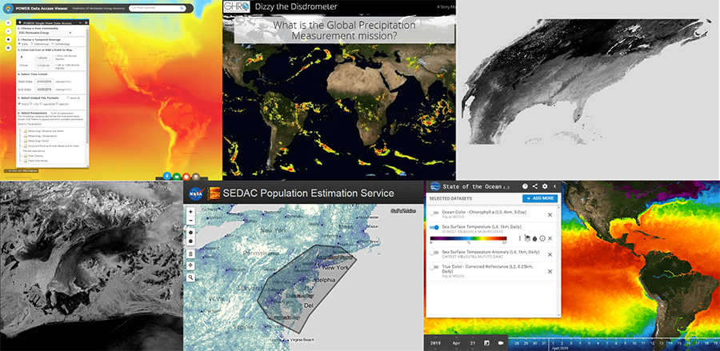Screen dimensions: 720x351
Task: Select the circle draw tool in SEDAC
Action: (x=190, y=241)
